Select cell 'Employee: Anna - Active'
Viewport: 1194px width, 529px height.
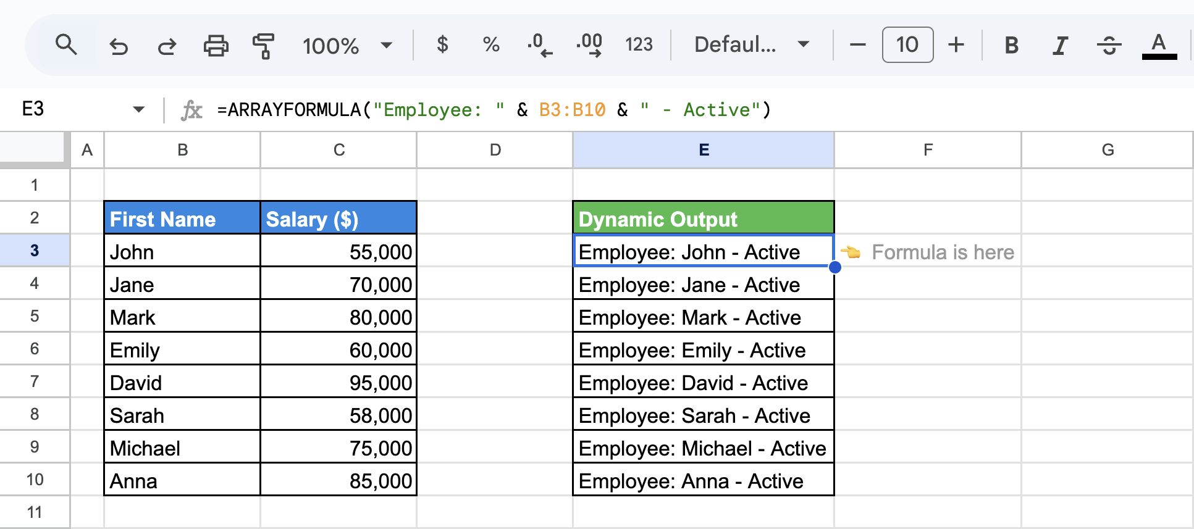point(704,480)
